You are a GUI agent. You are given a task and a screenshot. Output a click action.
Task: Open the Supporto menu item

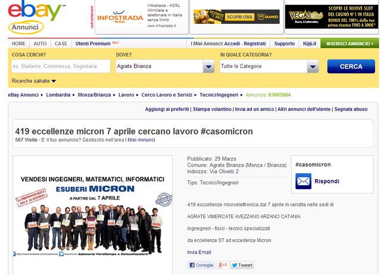[x=285, y=43]
